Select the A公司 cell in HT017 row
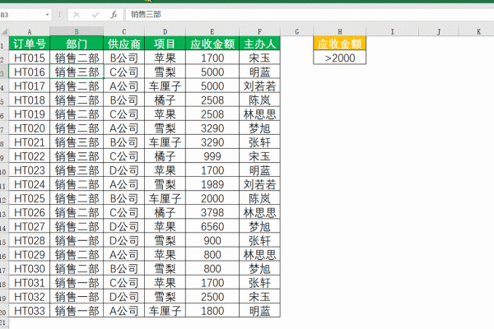The height and width of the screenshot is (329, 494). pyautogui.click(x=123, y=86)
